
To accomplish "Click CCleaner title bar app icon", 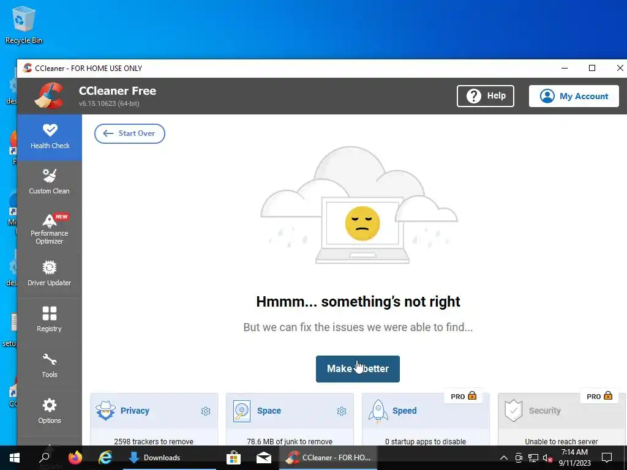I will pos(27,68).
